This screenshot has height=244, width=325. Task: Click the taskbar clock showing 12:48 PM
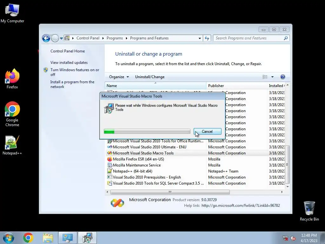[309, 238]
